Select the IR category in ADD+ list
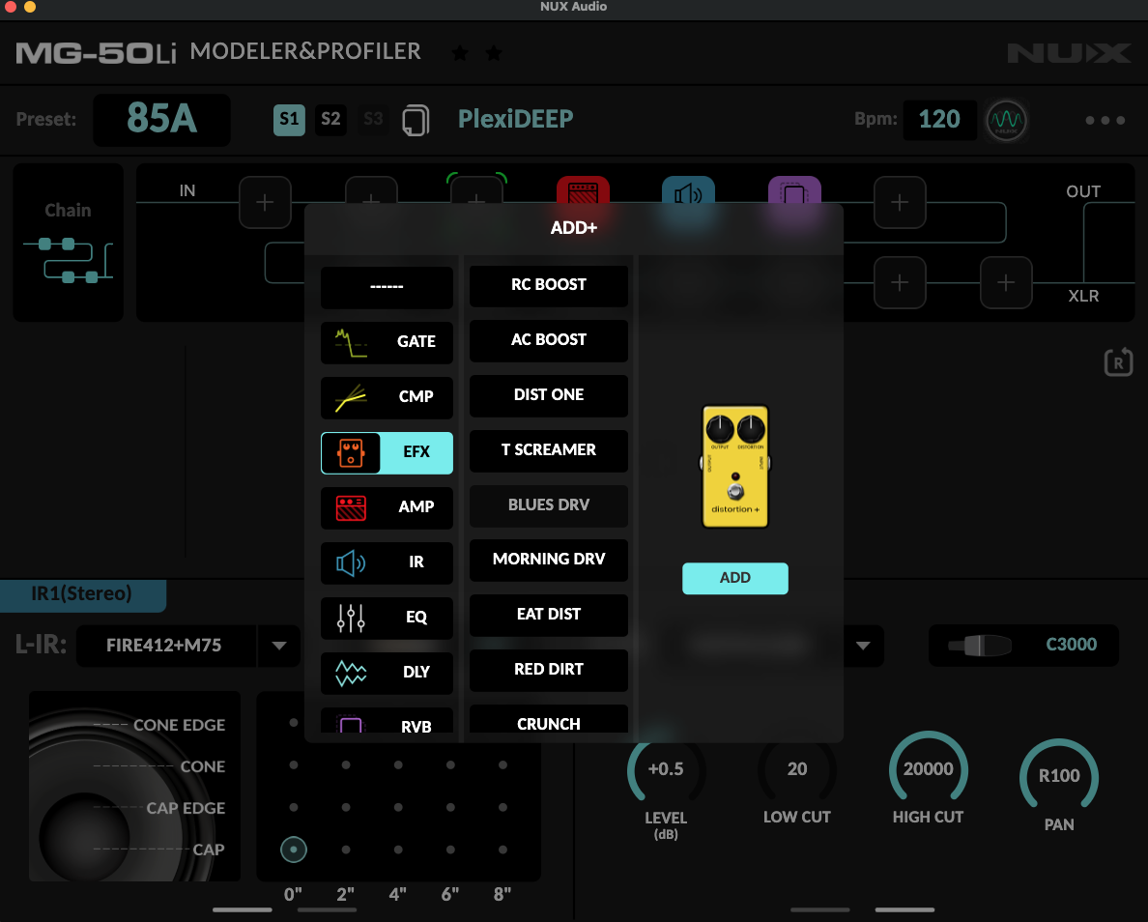This screenshot has width=1148, height=922. click(387, 562)
